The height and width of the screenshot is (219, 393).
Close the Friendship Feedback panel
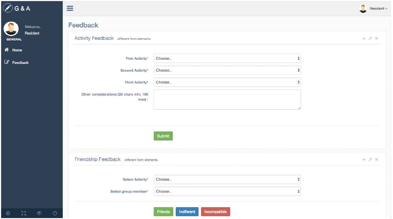click(x=376, y=159)
